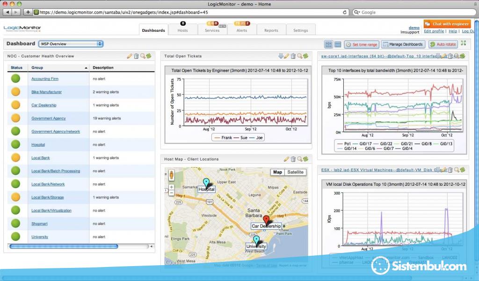479x281 pixels.
Task: Refresh the sw-core1 interfaces widget
Action: tap(463, 56)
